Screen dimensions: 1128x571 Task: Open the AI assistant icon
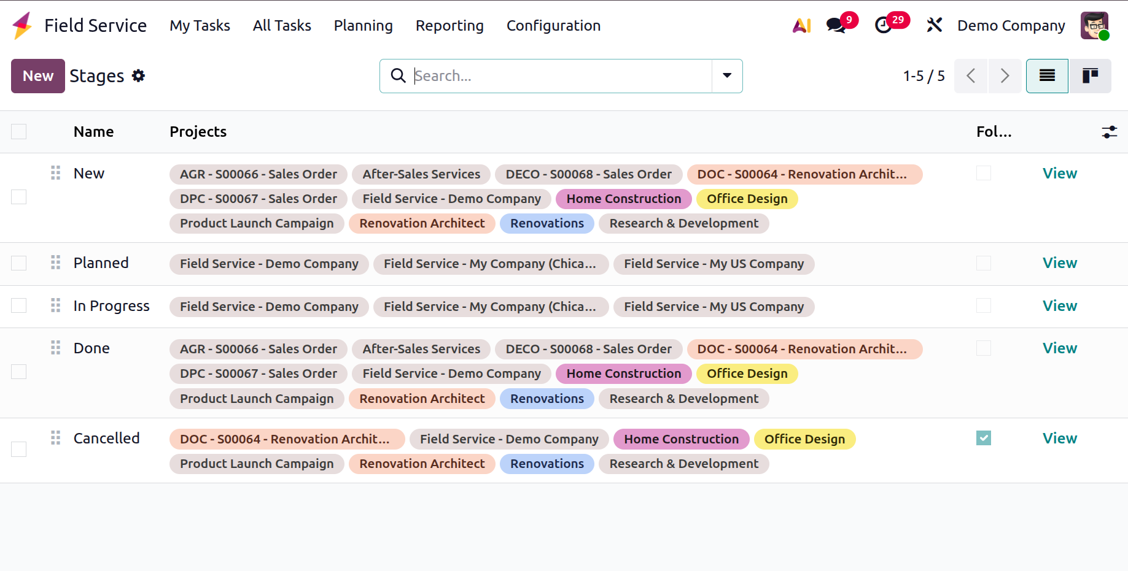(x=801, y=25)
